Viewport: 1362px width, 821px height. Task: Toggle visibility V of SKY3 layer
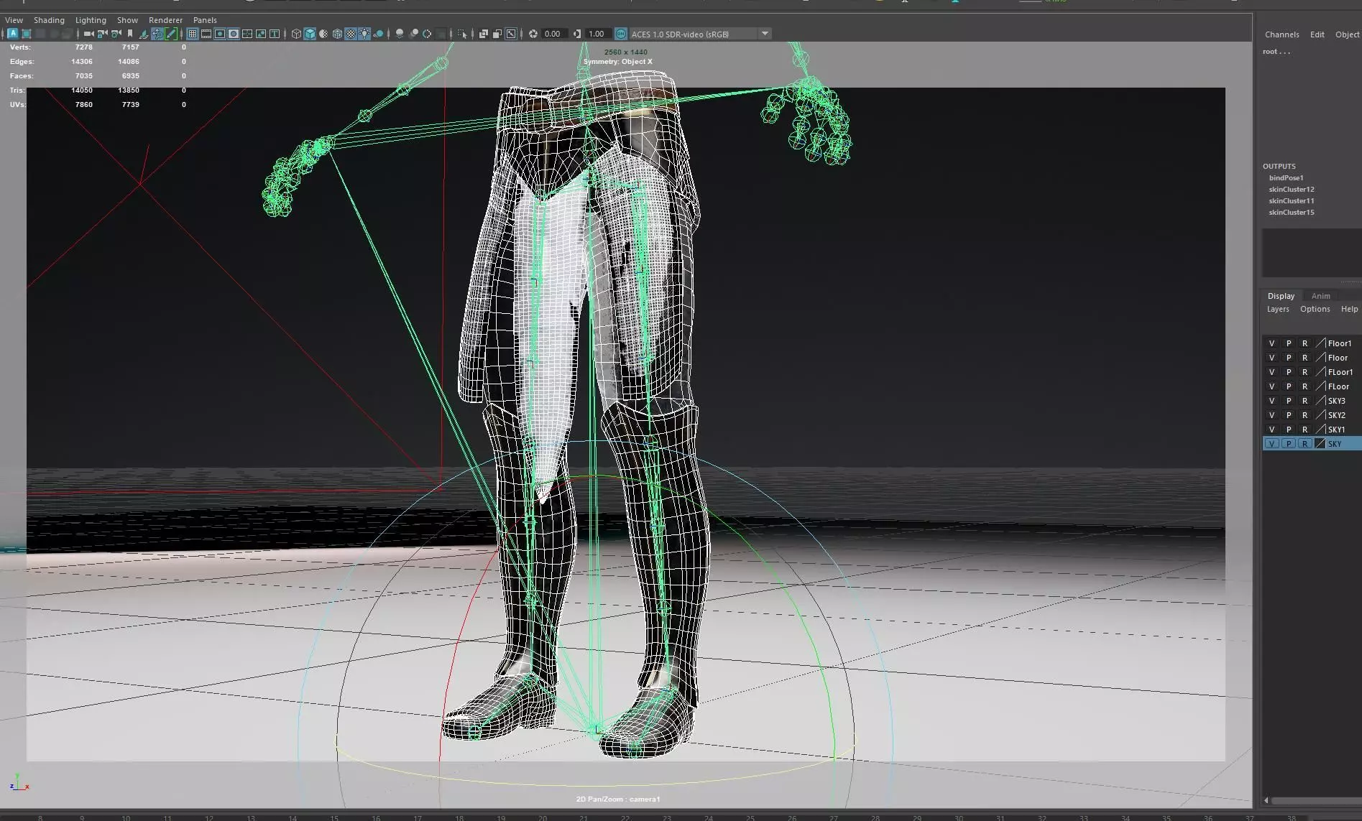[x=1271, y=401]
